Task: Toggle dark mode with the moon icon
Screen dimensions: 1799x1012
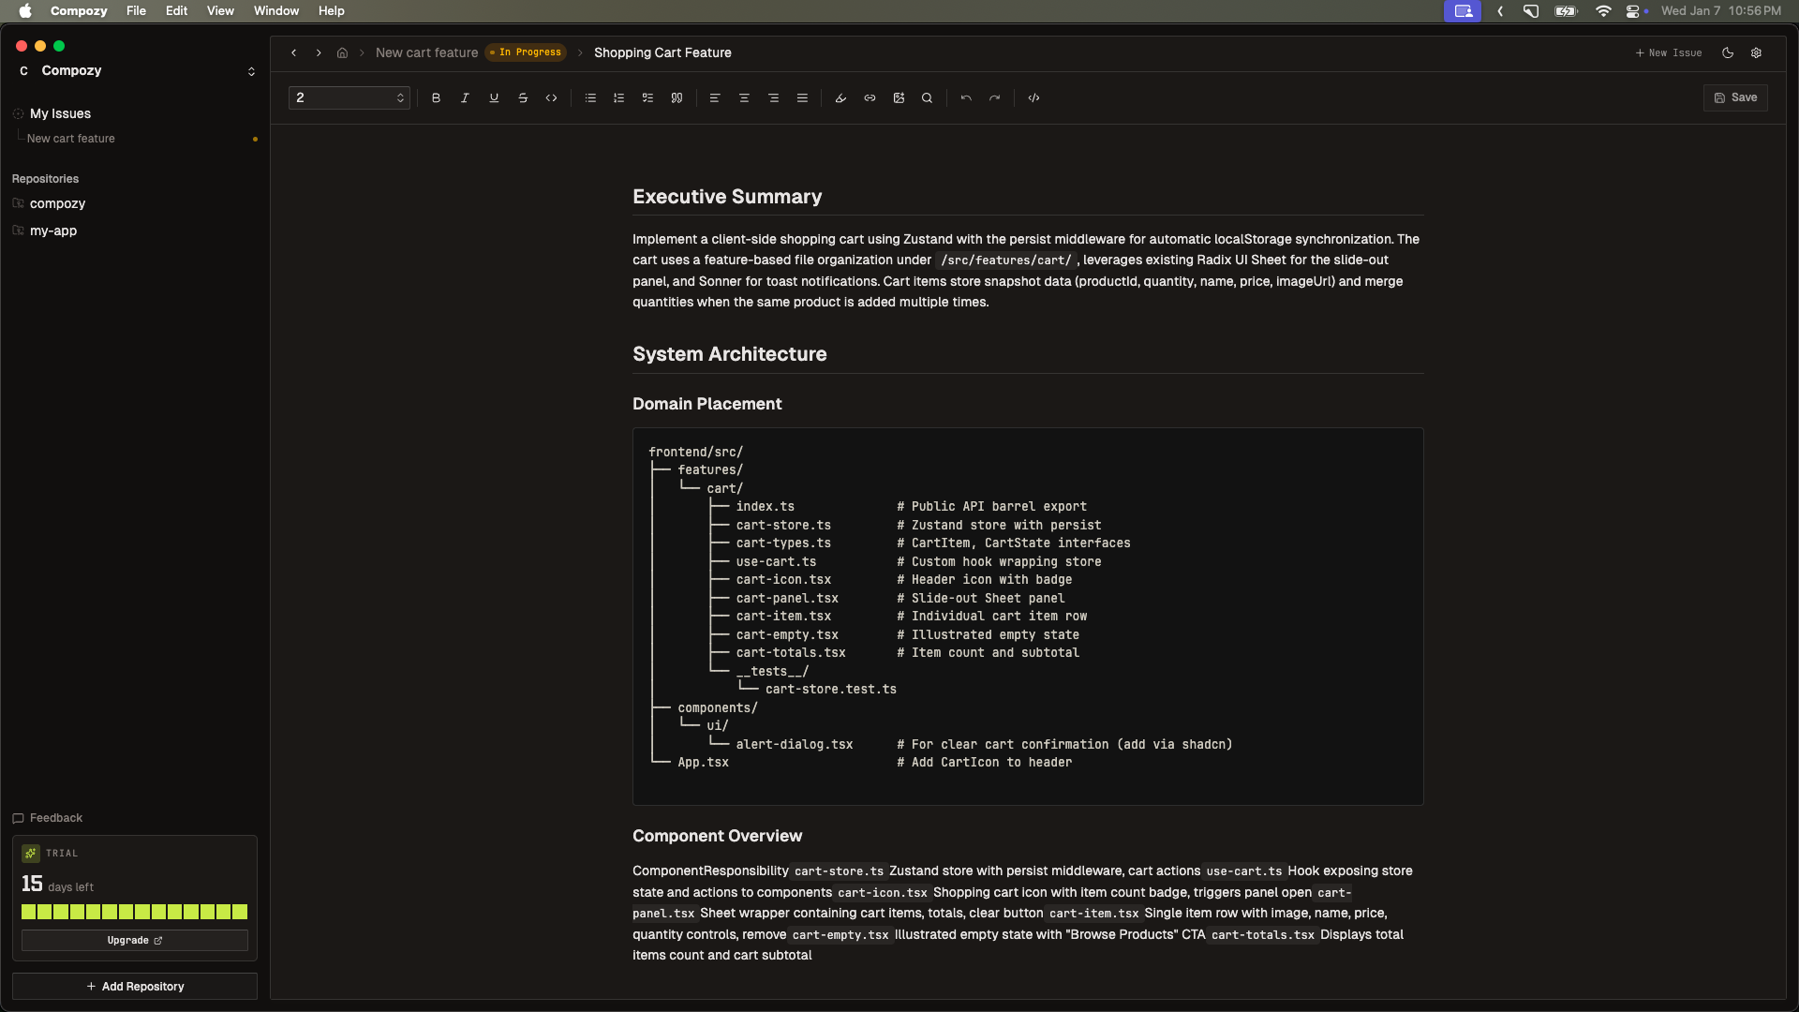Action: pos(1728,52)
